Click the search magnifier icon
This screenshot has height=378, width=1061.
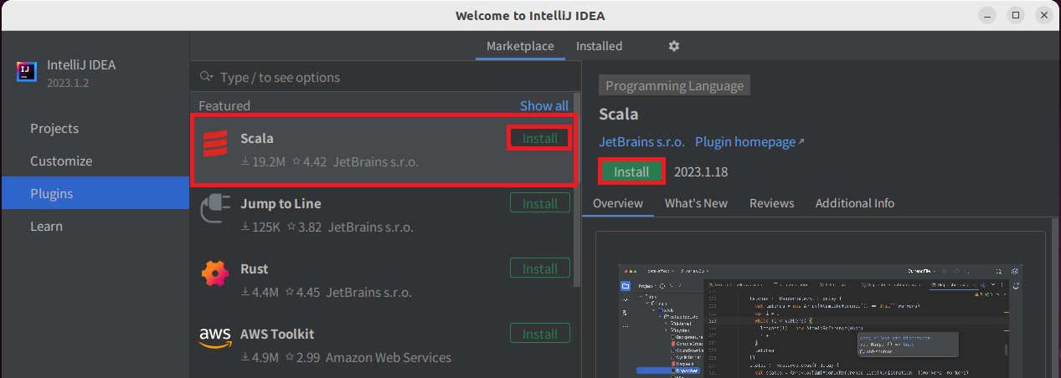[207, 77]
